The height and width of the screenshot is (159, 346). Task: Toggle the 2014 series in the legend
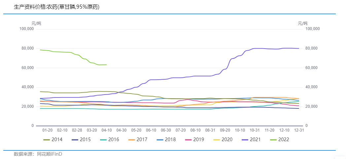53,140
